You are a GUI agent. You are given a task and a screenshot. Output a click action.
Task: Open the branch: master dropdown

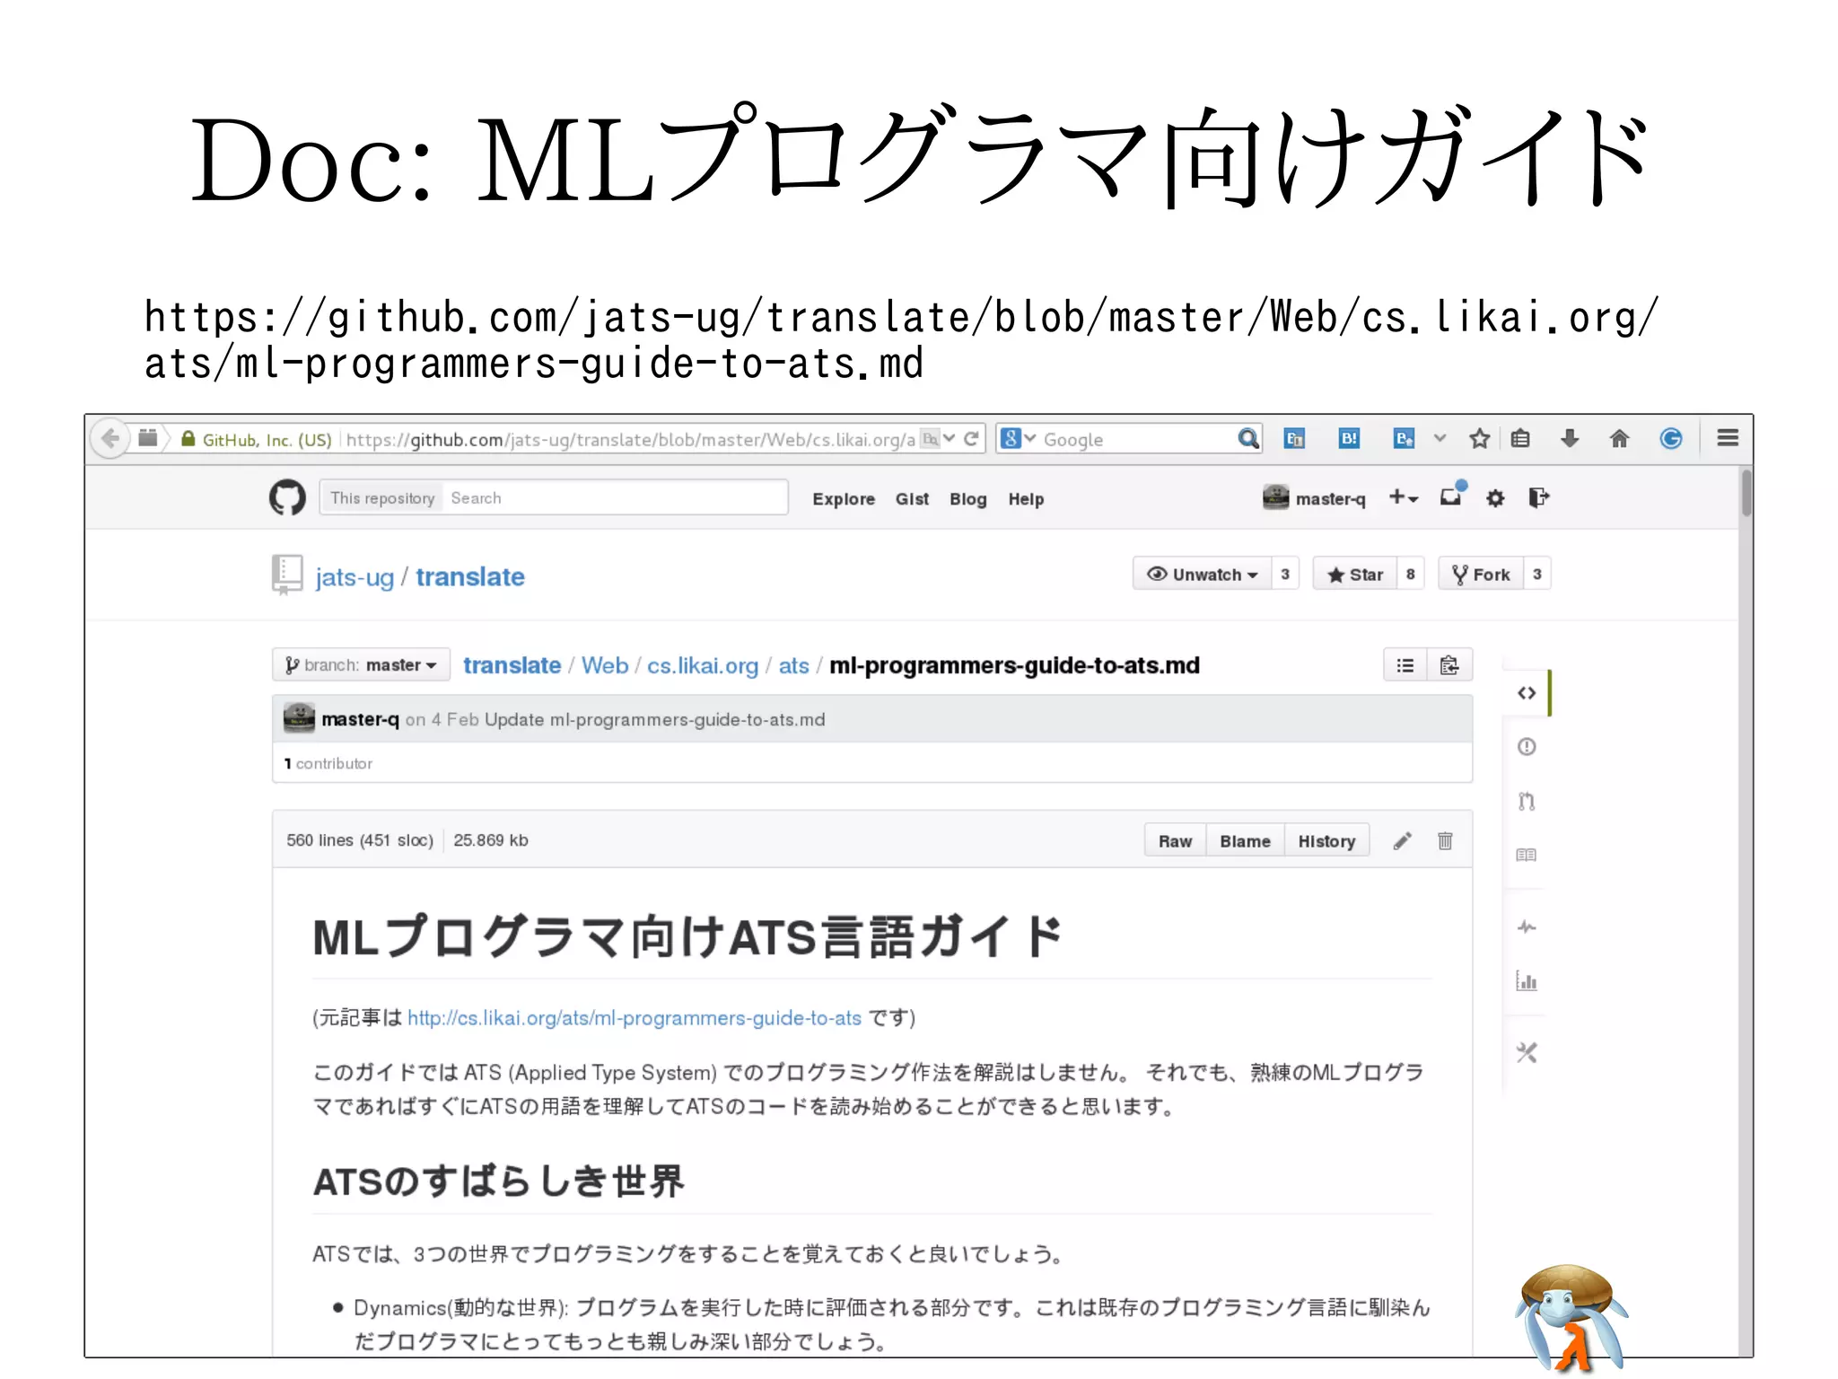361,665
